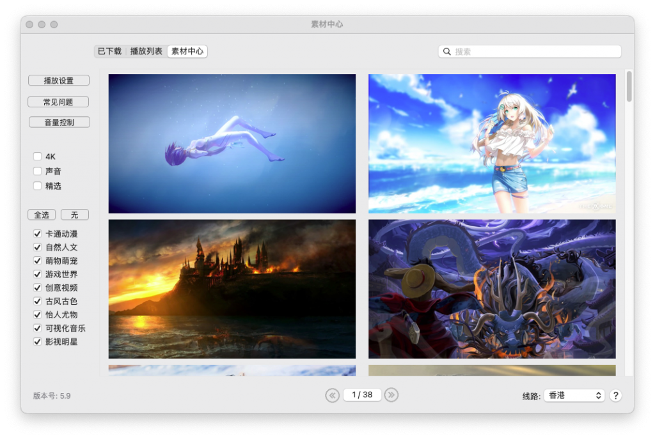Switch to the 已下载 tab

109,51
